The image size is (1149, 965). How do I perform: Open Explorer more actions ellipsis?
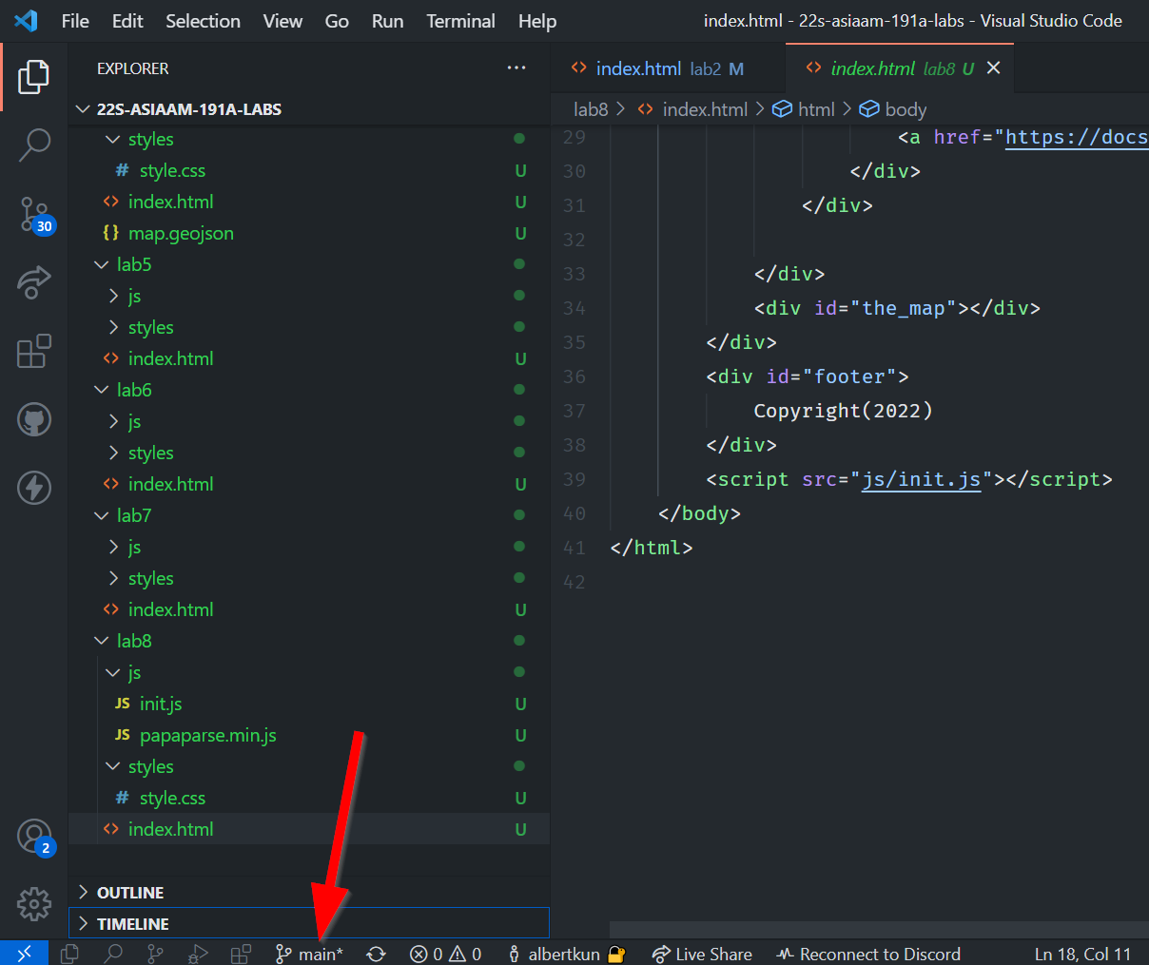[x=516, y=68]
